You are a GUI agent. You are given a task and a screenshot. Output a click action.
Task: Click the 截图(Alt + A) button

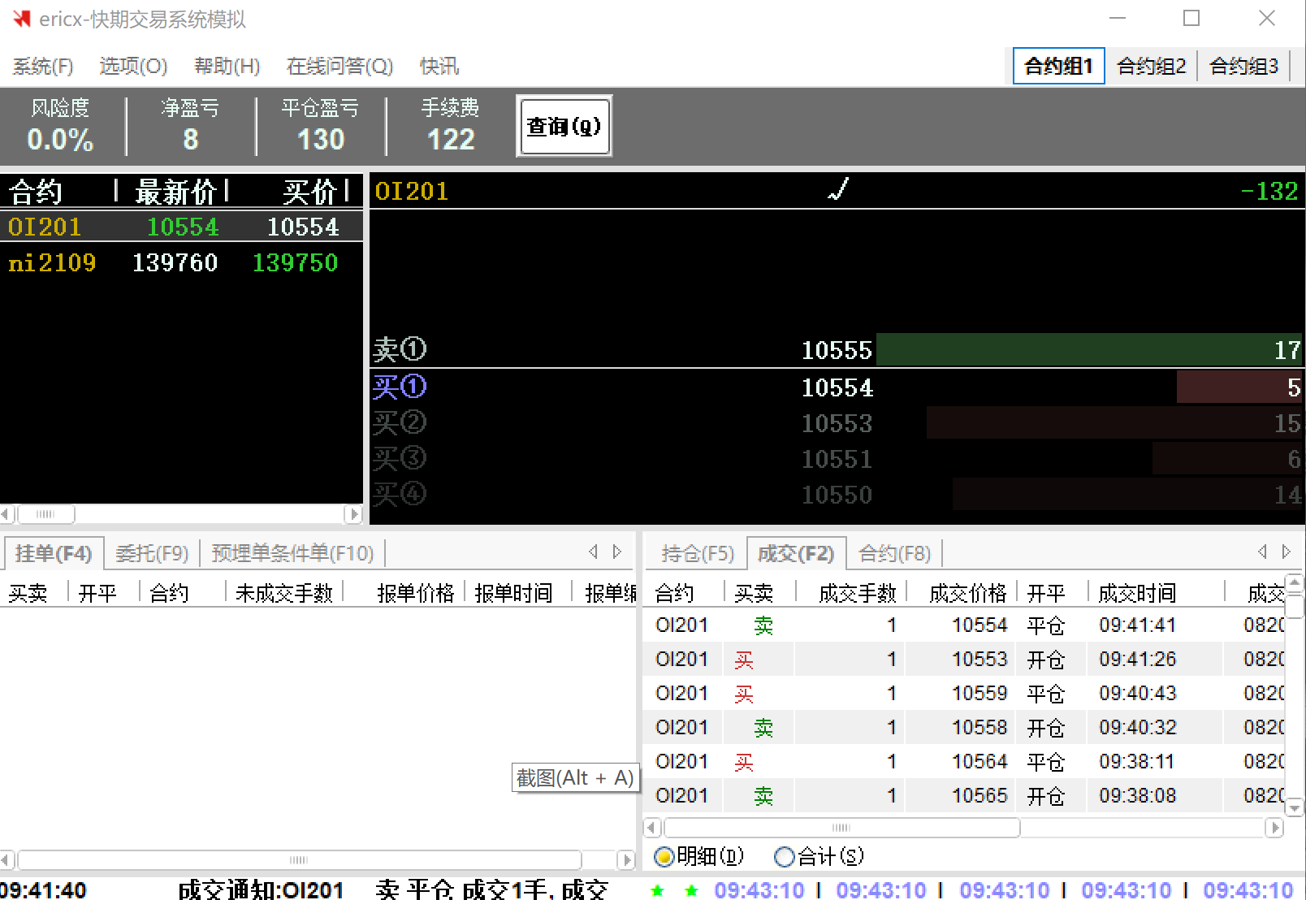tap(575, 778)
